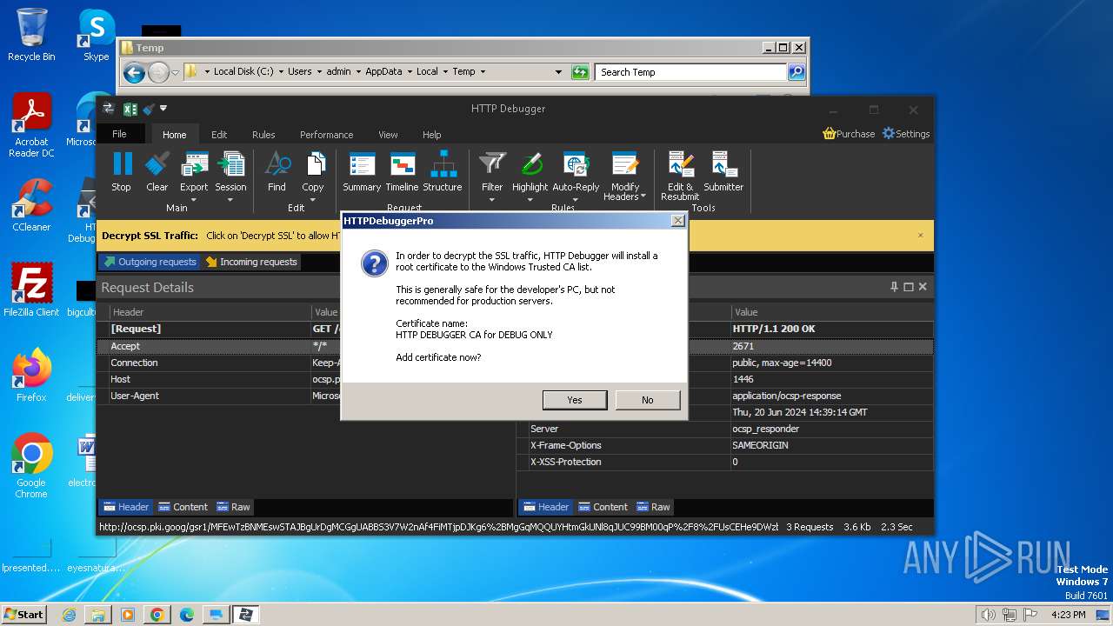Switch to the Performance ribbon tab
The height and width of the screenshot is (626, 1113).
point(327,135)
